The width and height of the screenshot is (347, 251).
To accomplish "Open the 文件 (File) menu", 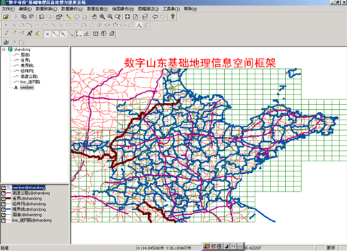I will (8, 9).
